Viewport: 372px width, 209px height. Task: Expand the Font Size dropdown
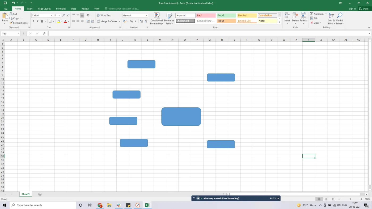point(60,15)
